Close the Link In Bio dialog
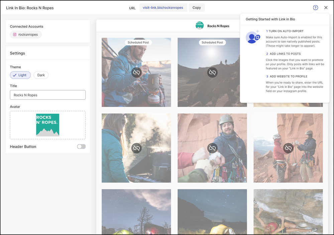 coord(326,8)
